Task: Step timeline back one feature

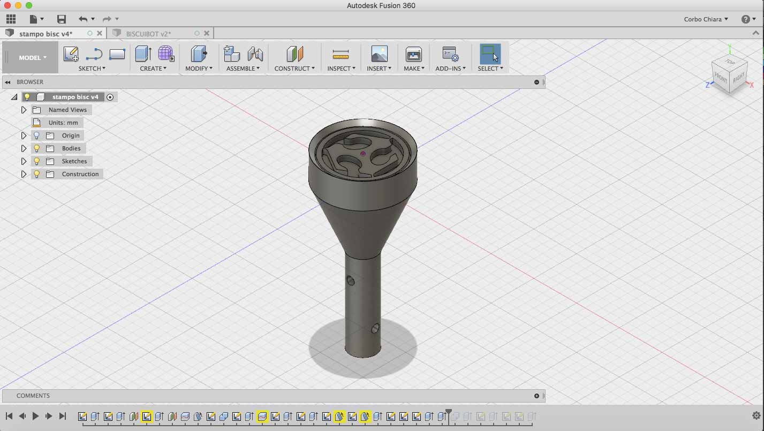Action: [22, 416]
